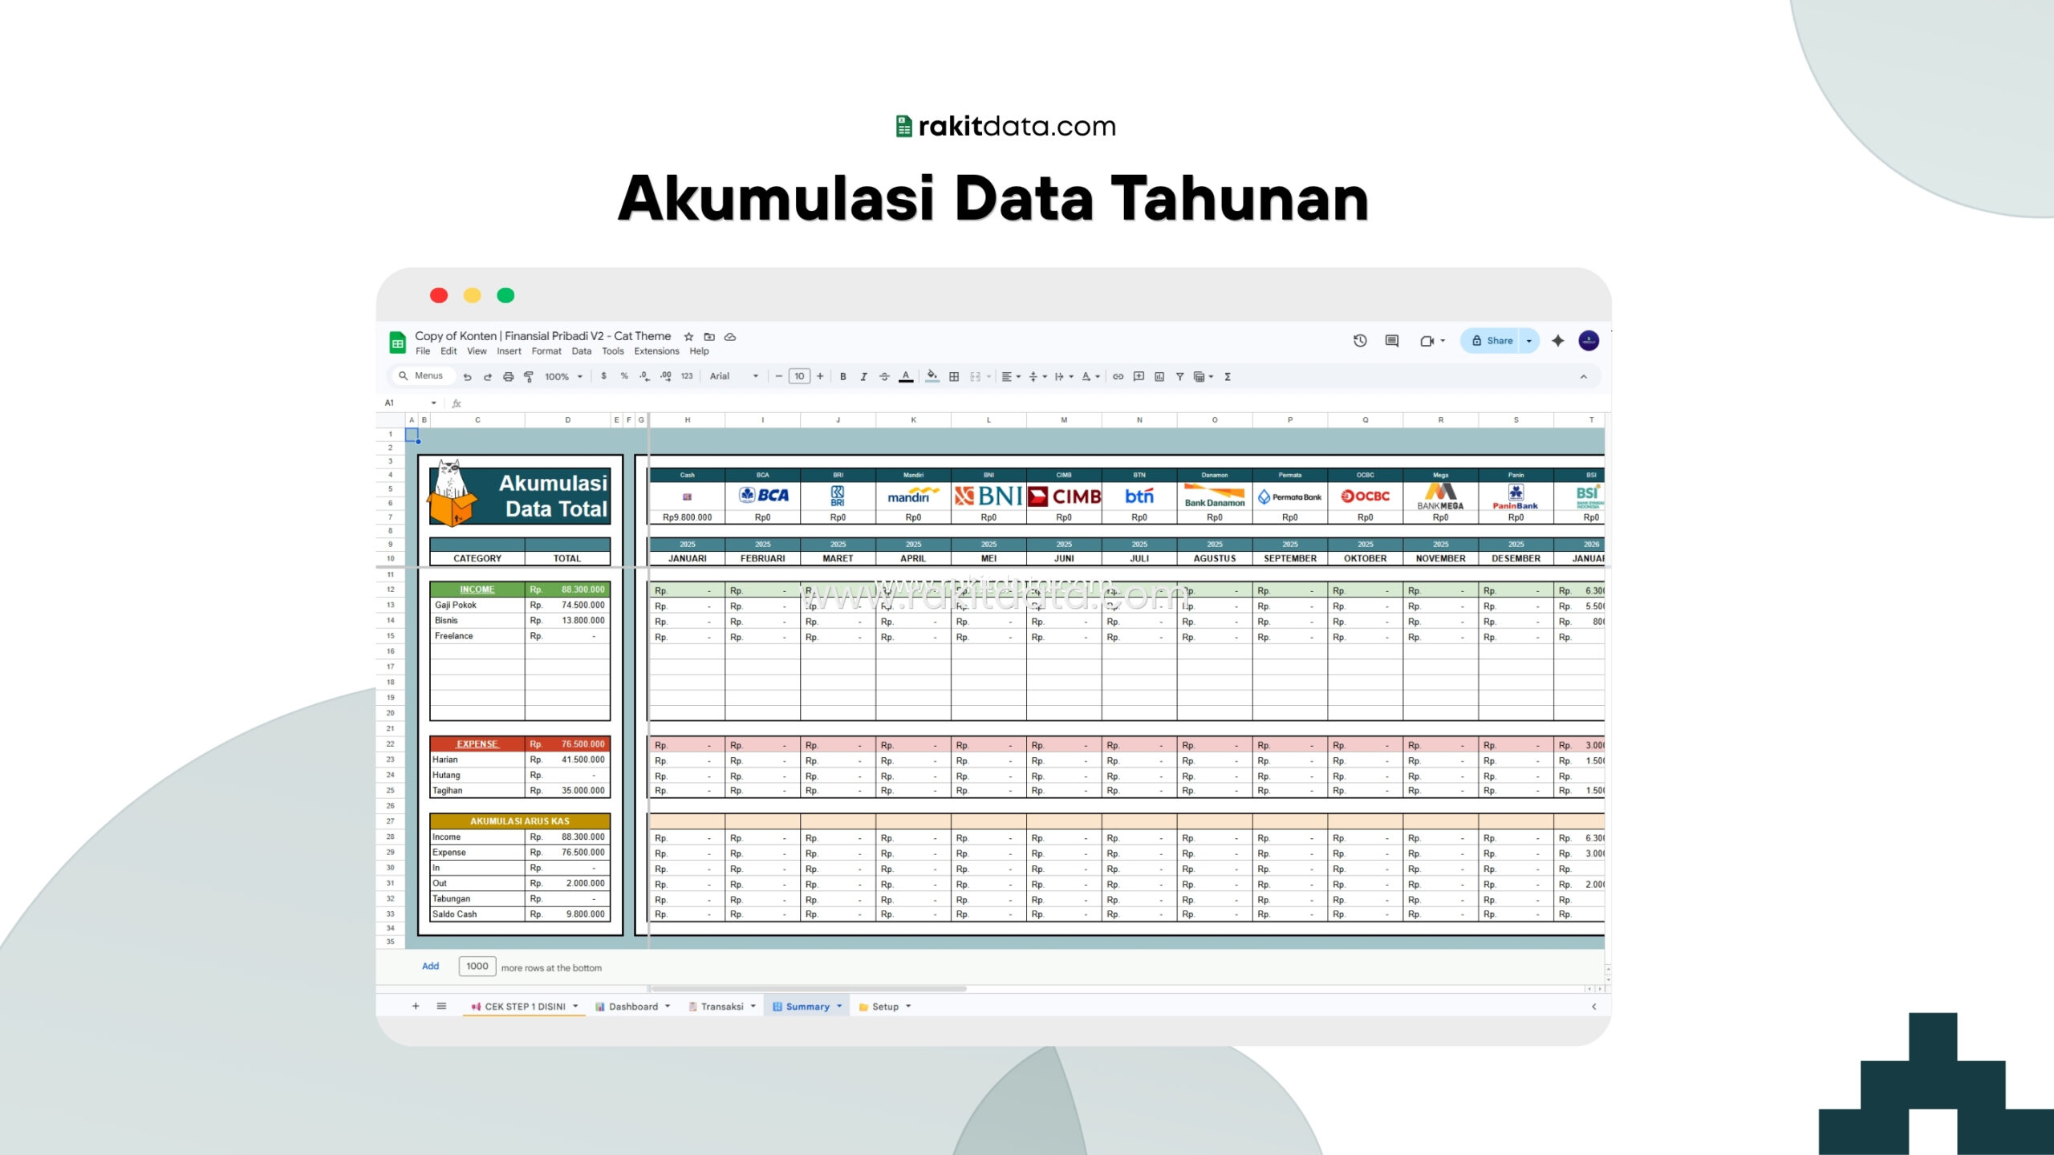Viewport: 2054px width, 1155px height.
Task: Check the cloud save status icon
Action: click(730, 337)
